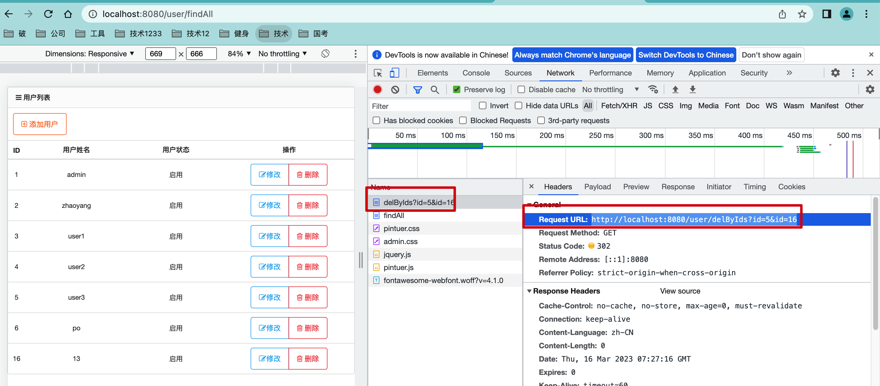Open network search magnifier icon
The height and width of the screenshot is (386, 880).
click(x=434, y=90)
